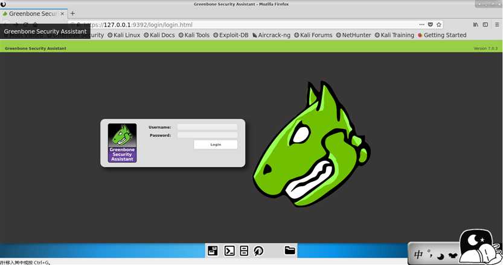Click the punctuation mode icon in IME bar
This screenshot has width=503, height=265.
pos(431,254)
